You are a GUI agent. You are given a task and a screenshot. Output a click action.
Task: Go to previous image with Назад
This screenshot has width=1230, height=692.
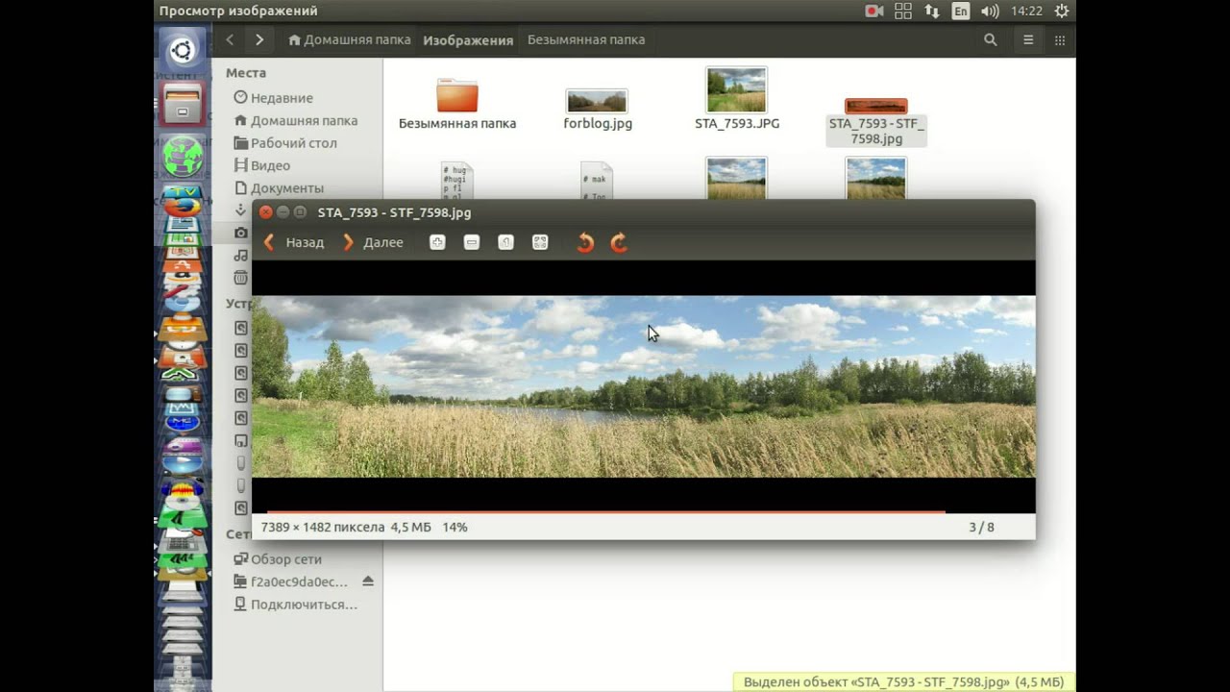tap(294, 243)
